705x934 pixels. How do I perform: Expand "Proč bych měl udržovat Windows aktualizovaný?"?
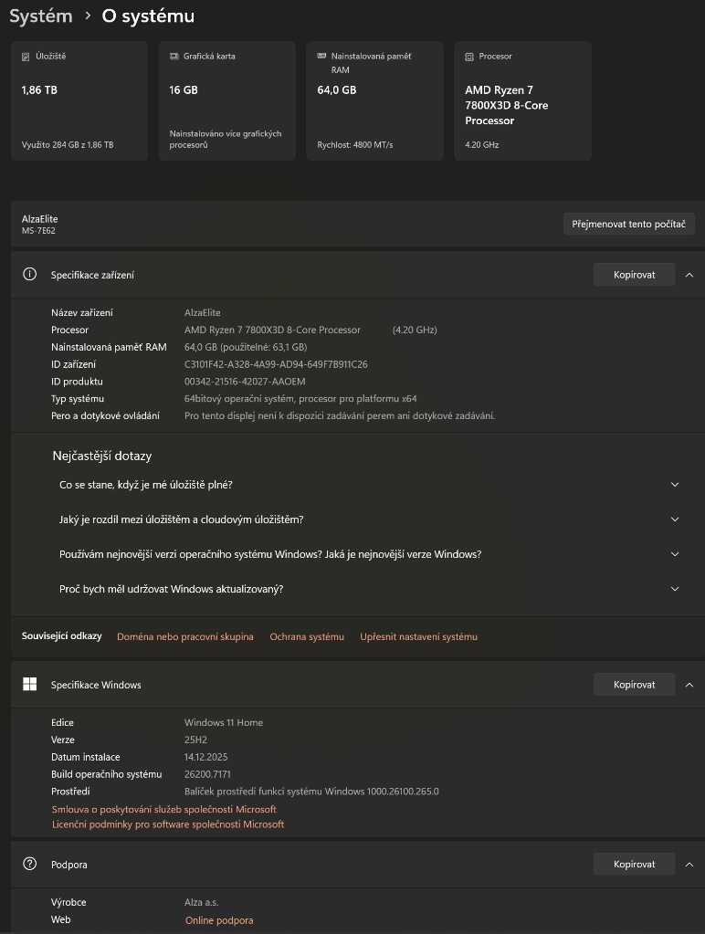[x=675, y=589]
